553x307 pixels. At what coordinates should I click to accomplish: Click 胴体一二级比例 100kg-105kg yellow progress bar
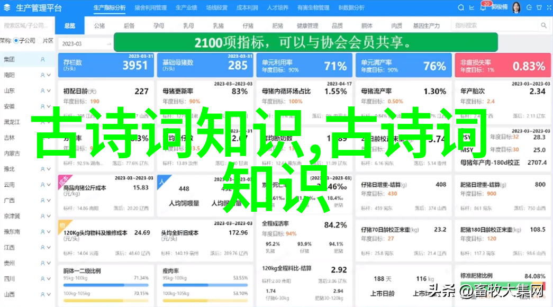(x=106, y=301)
